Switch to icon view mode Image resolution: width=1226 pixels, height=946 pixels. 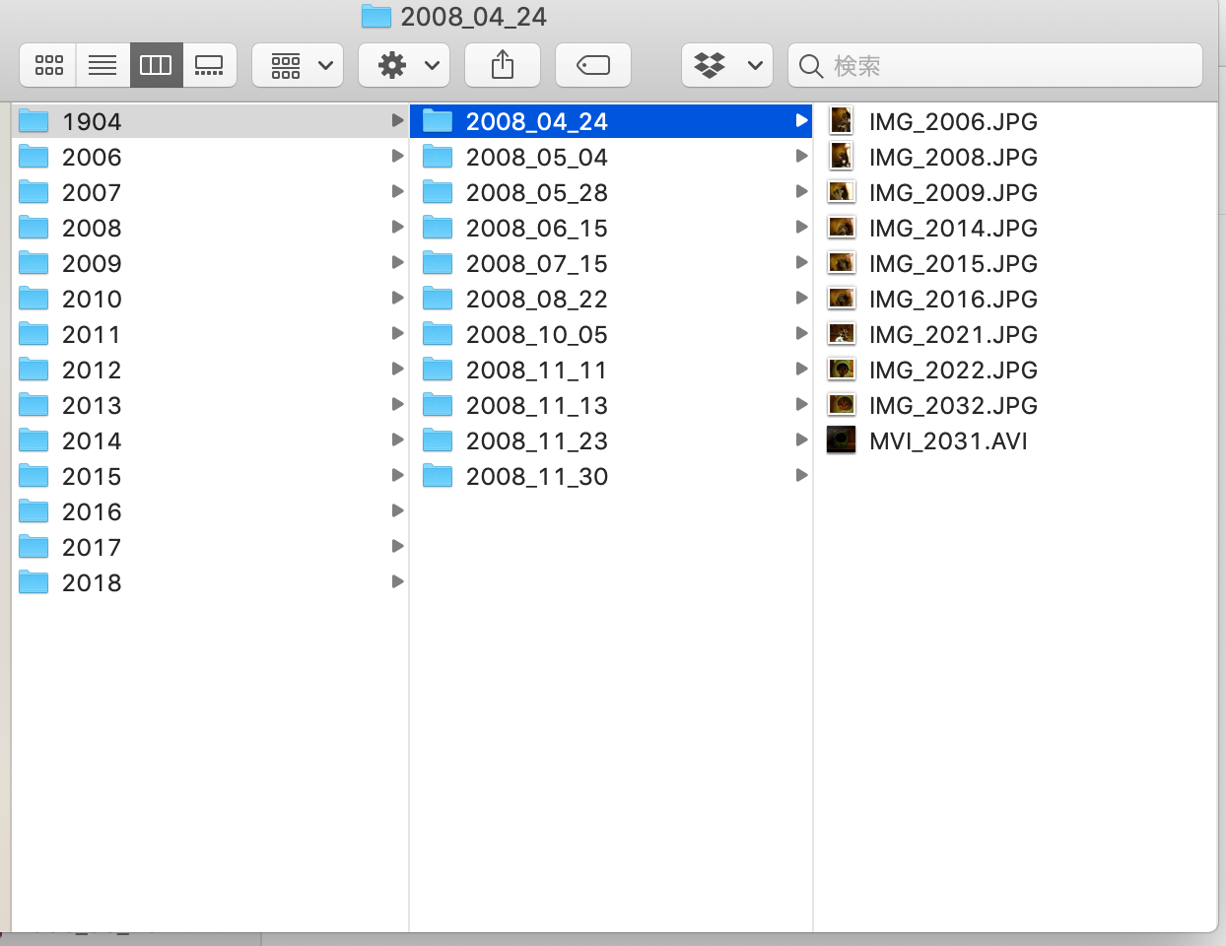48,66
